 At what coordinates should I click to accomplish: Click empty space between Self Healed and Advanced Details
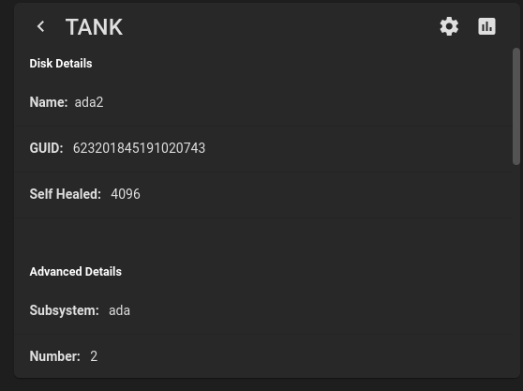263,240
